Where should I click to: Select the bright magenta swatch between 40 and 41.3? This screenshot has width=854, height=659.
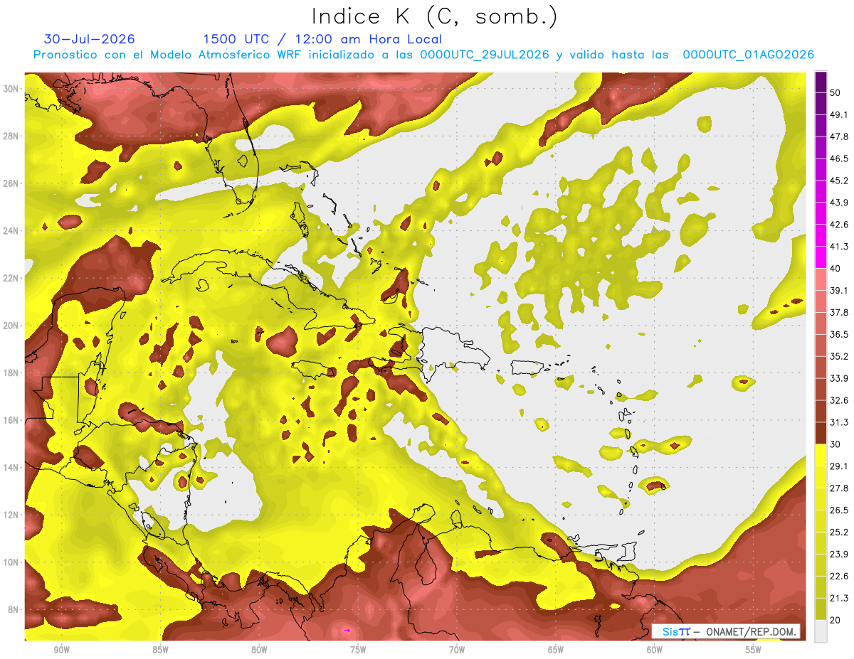pos(821,257)
